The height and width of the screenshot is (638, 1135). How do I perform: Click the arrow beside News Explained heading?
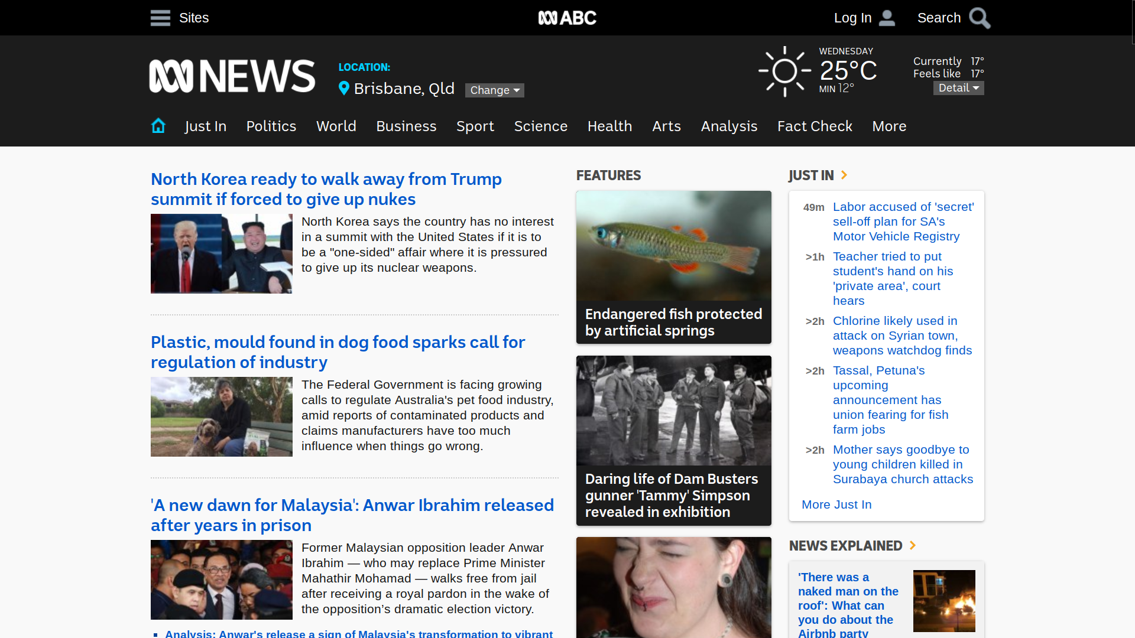tap(913, 545)
